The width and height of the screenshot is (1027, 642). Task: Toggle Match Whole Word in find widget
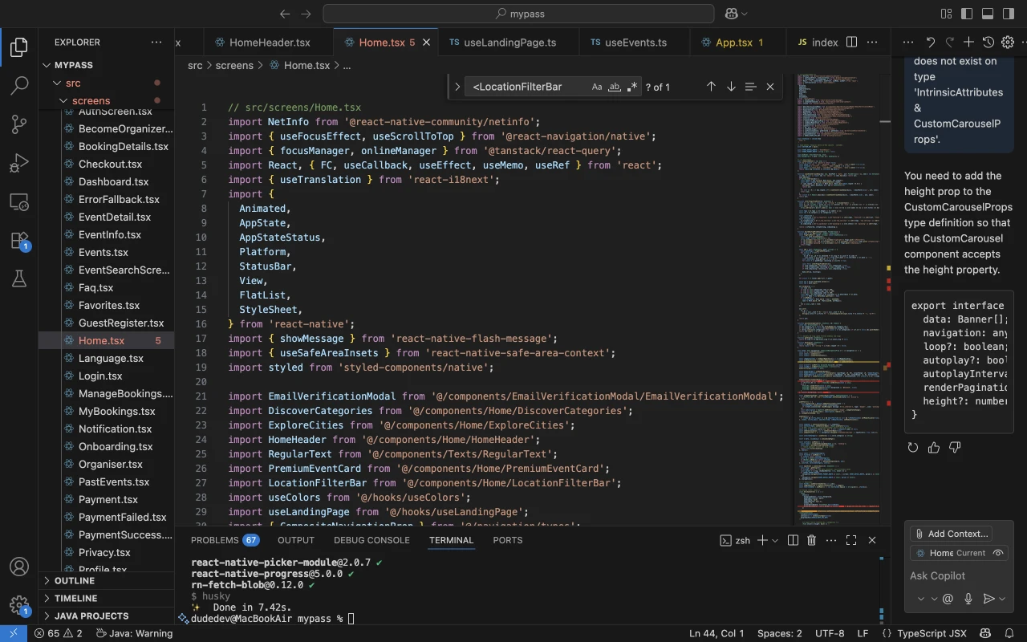click(x=615, y=87)
